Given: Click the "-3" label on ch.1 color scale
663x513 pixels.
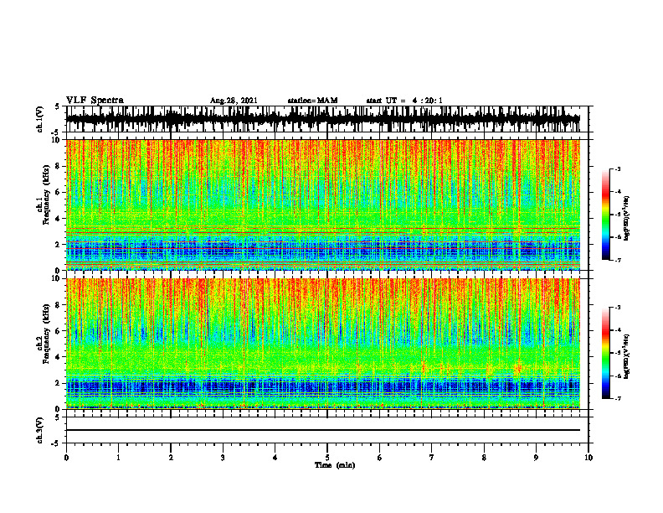Looking at the screenshot, I should (618, 169).
